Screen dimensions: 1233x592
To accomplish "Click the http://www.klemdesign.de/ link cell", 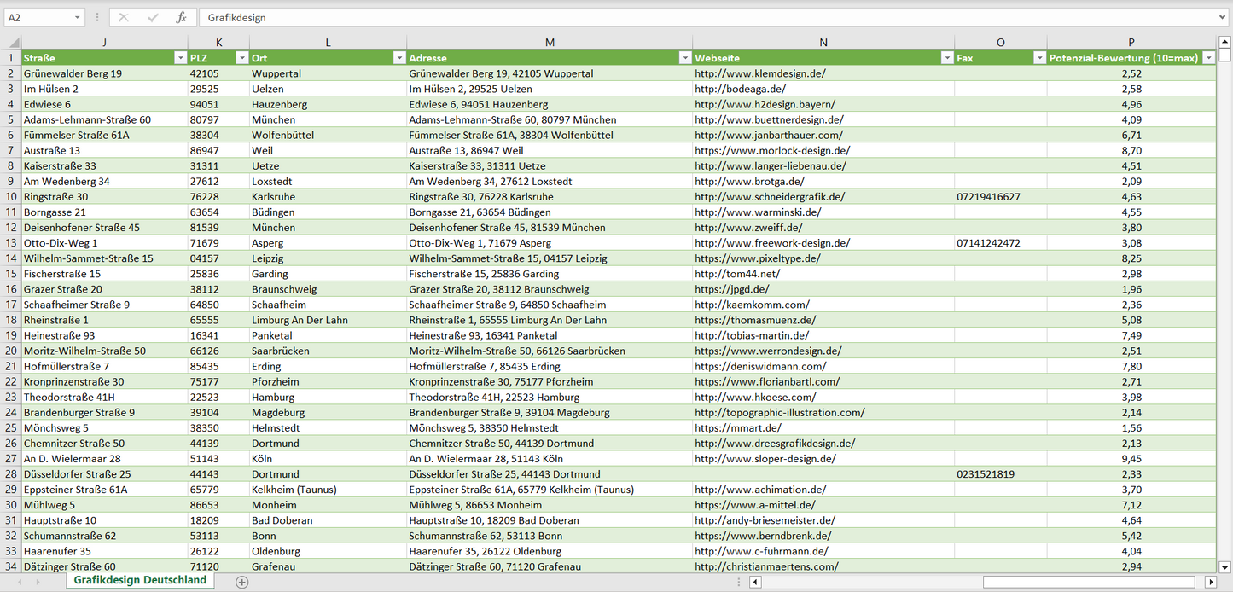I will tap(759, 73).
